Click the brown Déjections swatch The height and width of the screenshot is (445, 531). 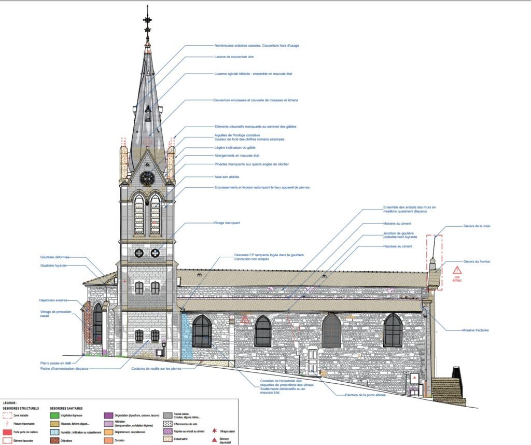point(54,441)
